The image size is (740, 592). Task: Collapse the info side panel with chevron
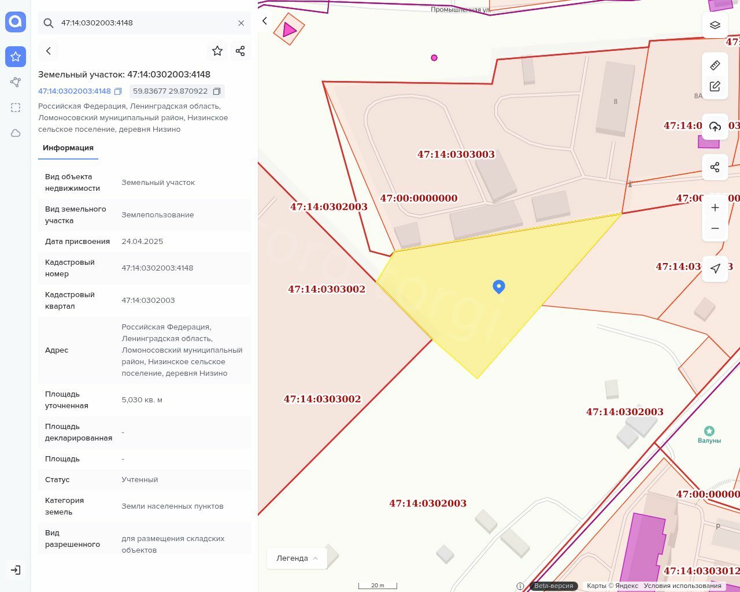pyautogui.click(x=265, y=21)
